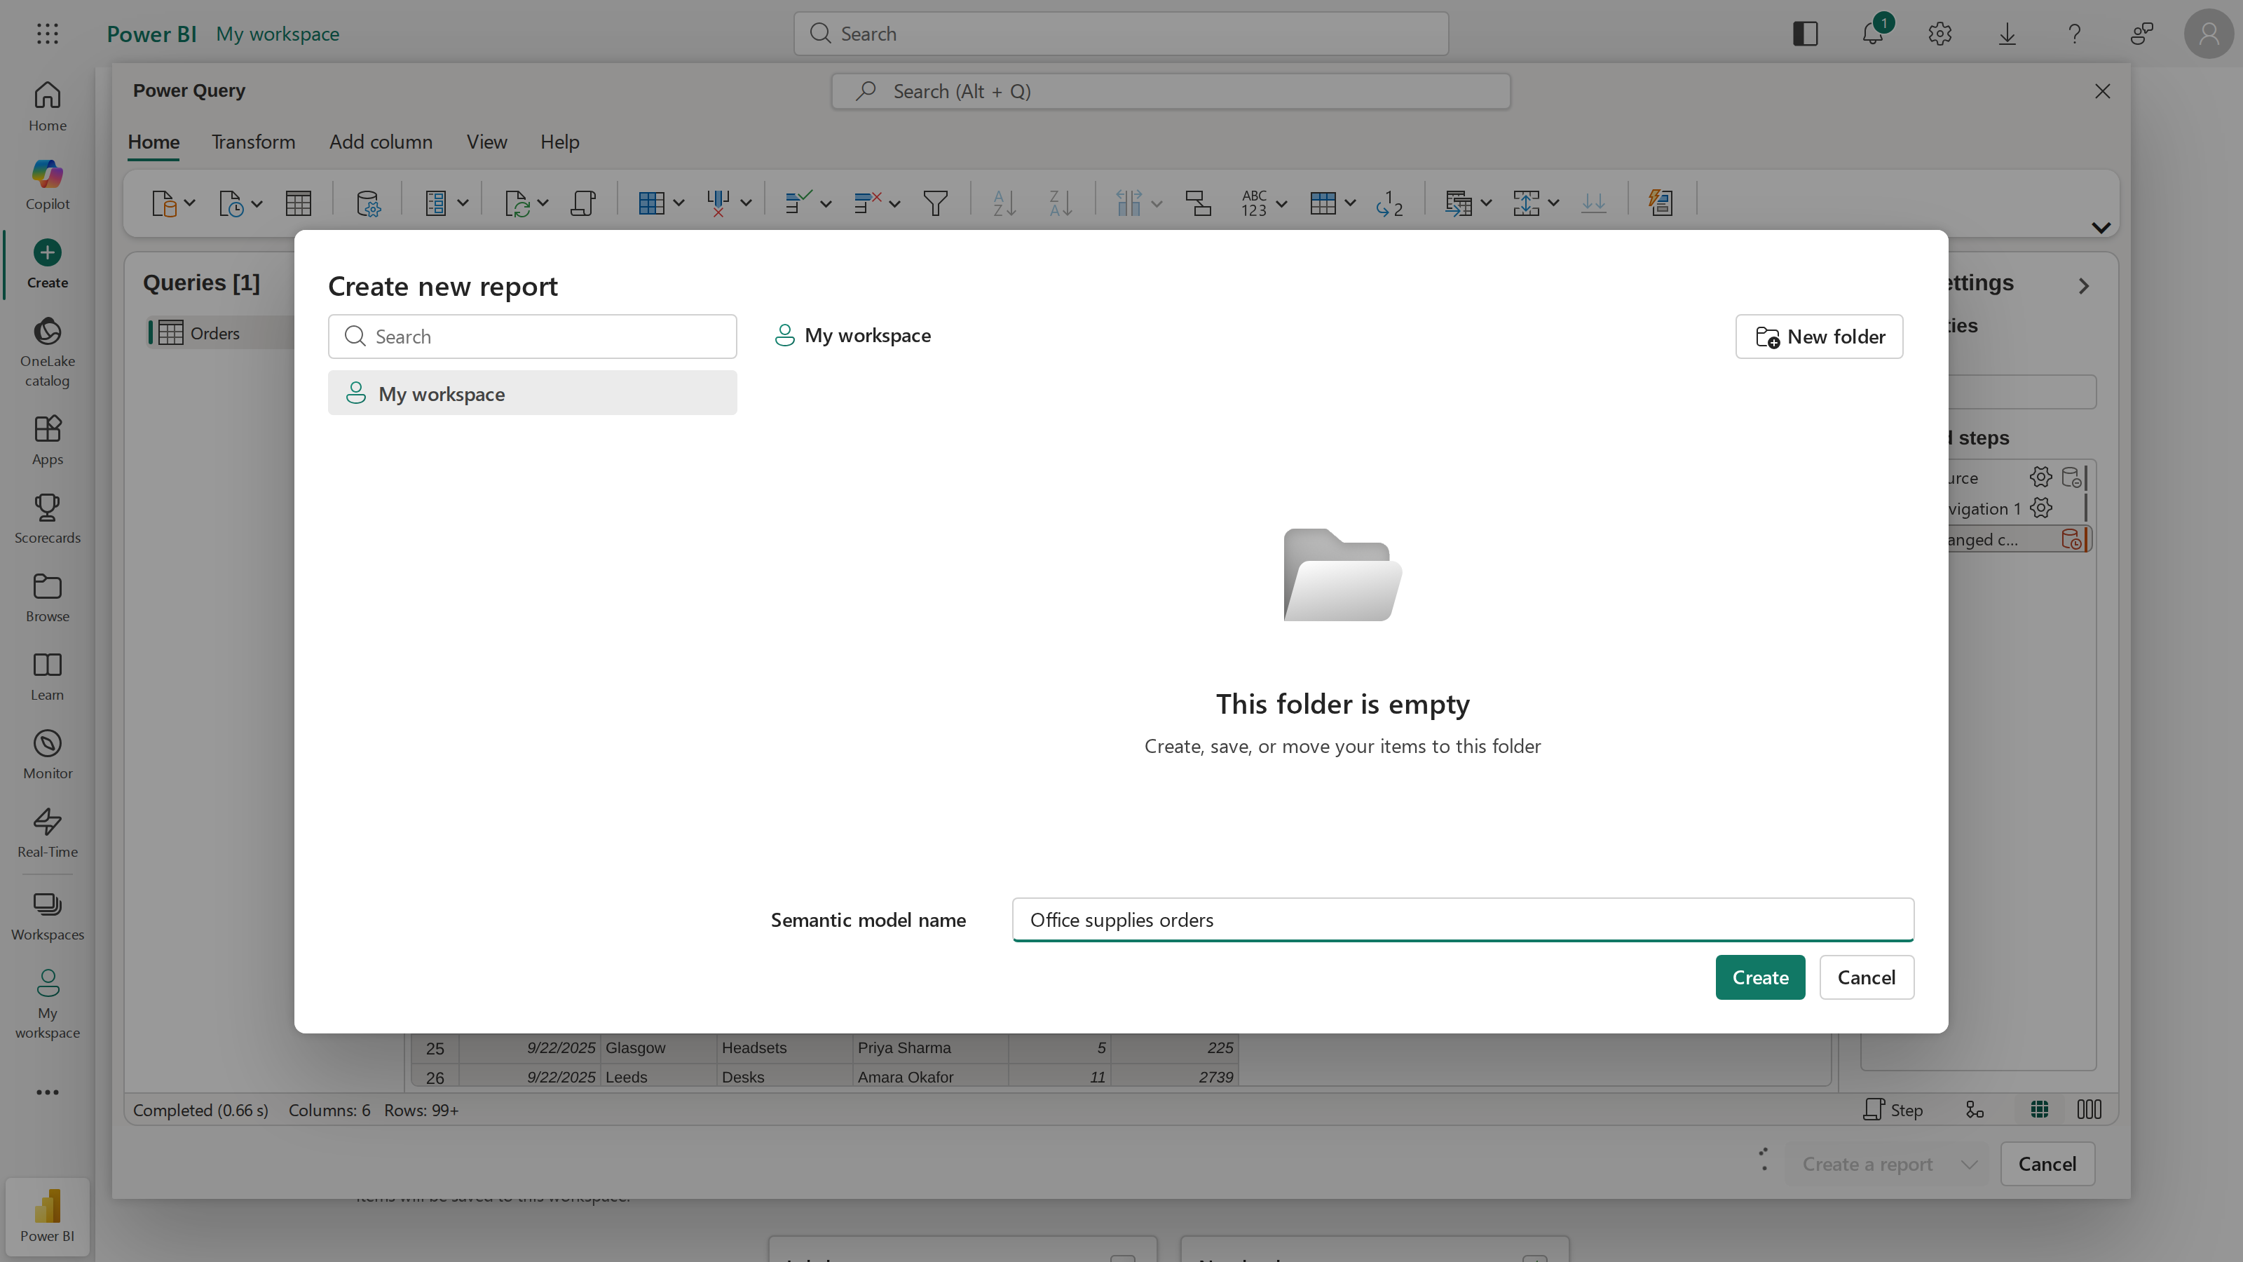Viewport: 2243px width, 1262px height.
Task: Expand the Data type ABC 123 dropdown
Action: [x=1282, y=203]
